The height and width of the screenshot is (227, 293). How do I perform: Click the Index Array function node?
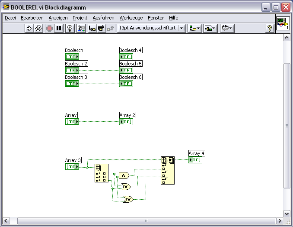click(101, 173)
